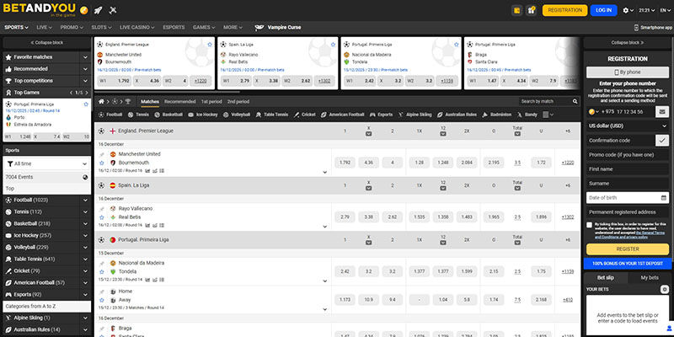Favorite the Manchester United card with star
The height and width of the screenshot is (337, 674).
point(210,45)
